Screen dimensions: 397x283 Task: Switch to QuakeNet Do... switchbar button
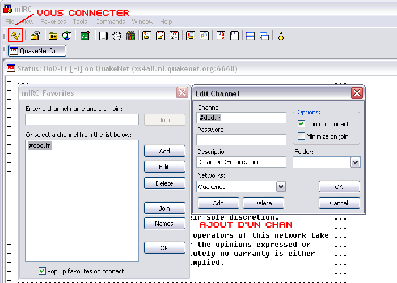37,51
